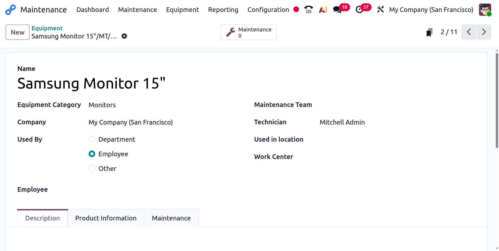Click the bookmark save status icon

429,32
